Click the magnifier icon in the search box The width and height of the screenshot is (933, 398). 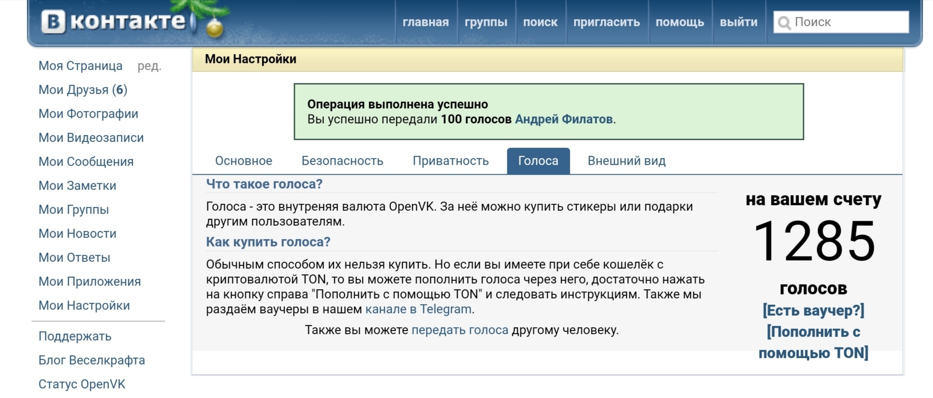pyautogui.click(x=784, y=22)
